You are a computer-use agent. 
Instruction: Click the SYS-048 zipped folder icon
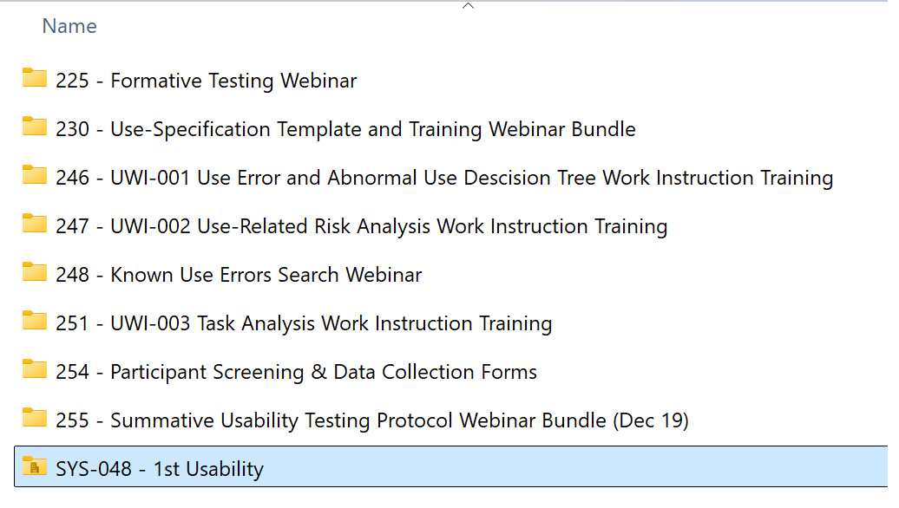(x=35, y=466)
